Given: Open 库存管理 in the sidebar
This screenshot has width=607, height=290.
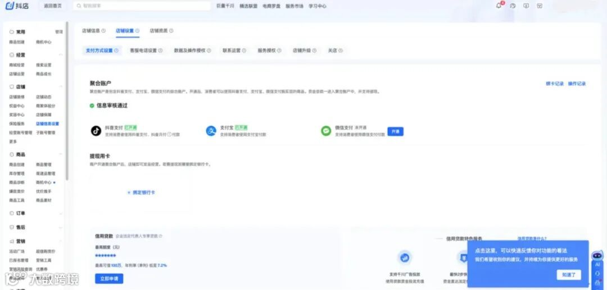Looking at the screenshot, I should coord(17,173).
